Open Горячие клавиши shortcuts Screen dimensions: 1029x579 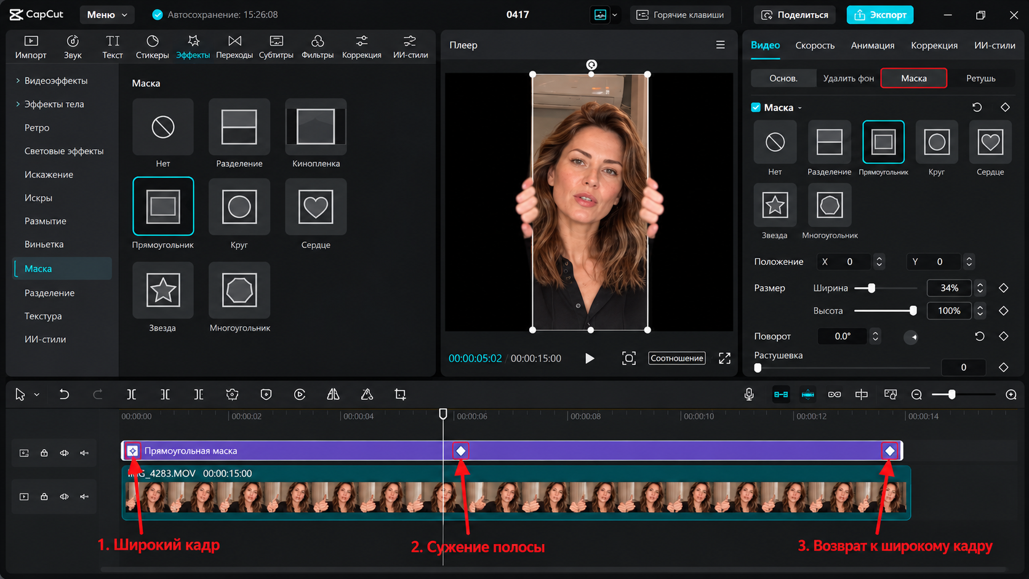tap(680, 15)
